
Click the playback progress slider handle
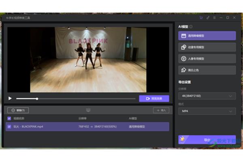tap(37, 98)
